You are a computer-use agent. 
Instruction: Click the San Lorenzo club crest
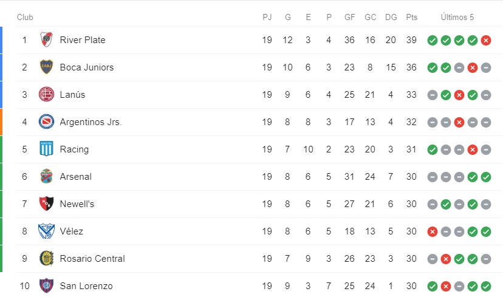point(46,285)
